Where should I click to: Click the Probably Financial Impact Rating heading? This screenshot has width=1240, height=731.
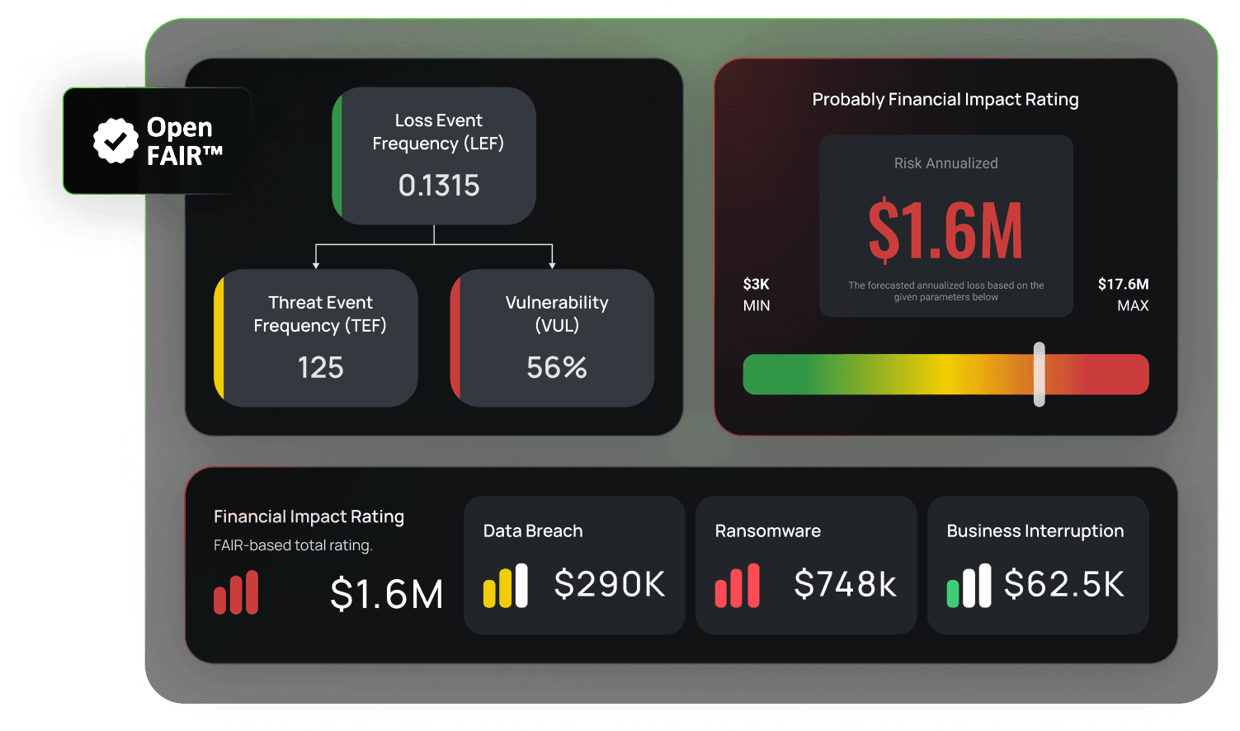point(945,100)
